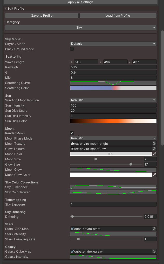Open object picker for Glow Texture
Viewport: 164px width, 264px height.
pos(154,149)
